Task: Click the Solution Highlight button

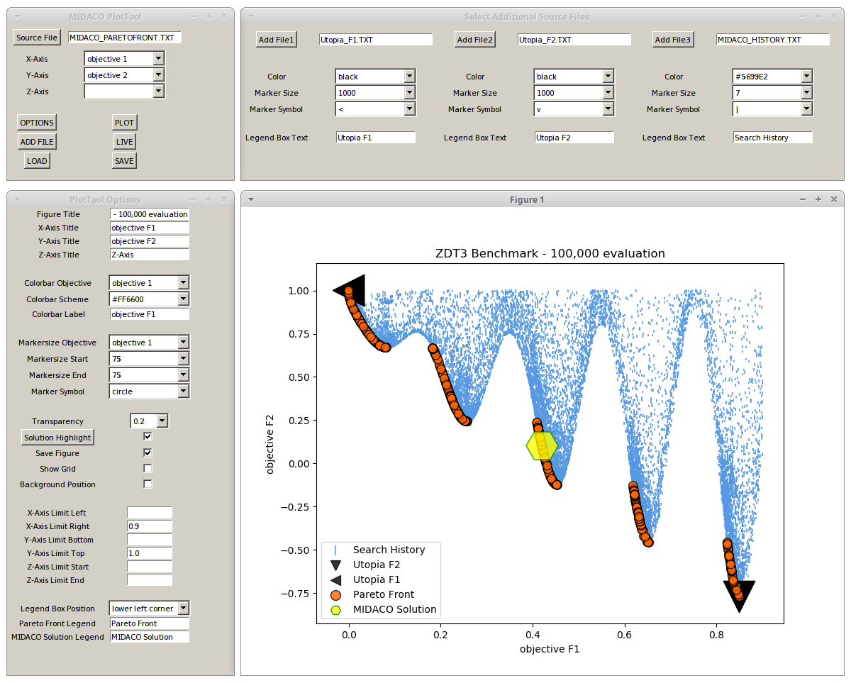Action: [x=57, y=438]
